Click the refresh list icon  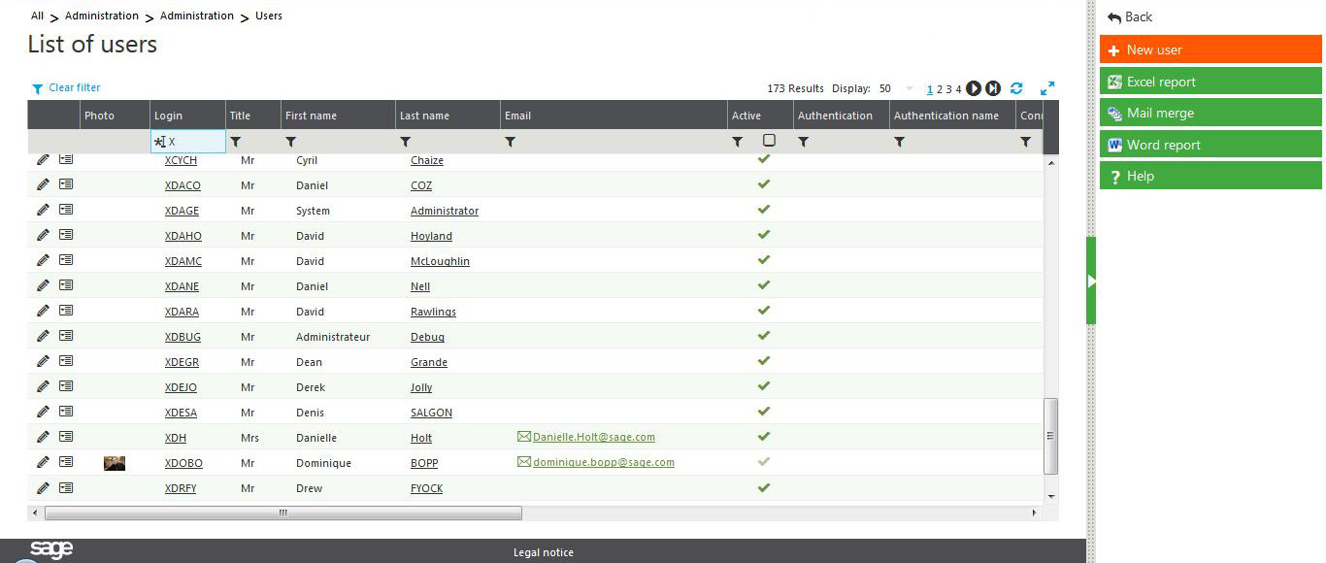coord(1016,88)
